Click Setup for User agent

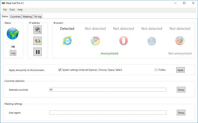(x=181, y=113)
